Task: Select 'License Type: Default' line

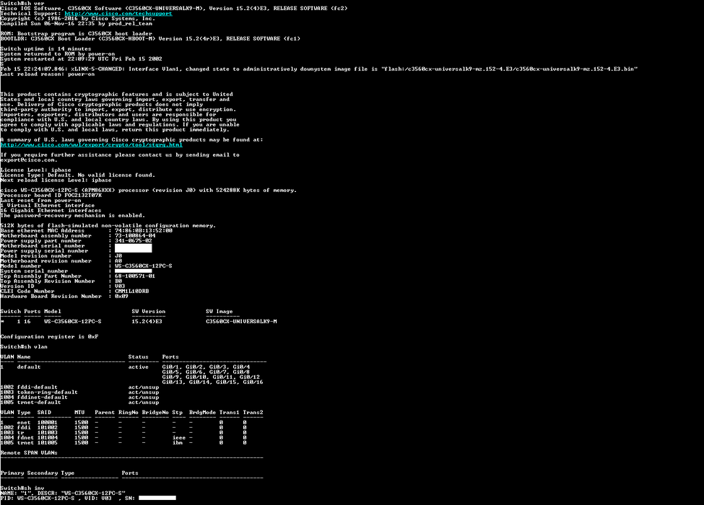Action: 78,175
